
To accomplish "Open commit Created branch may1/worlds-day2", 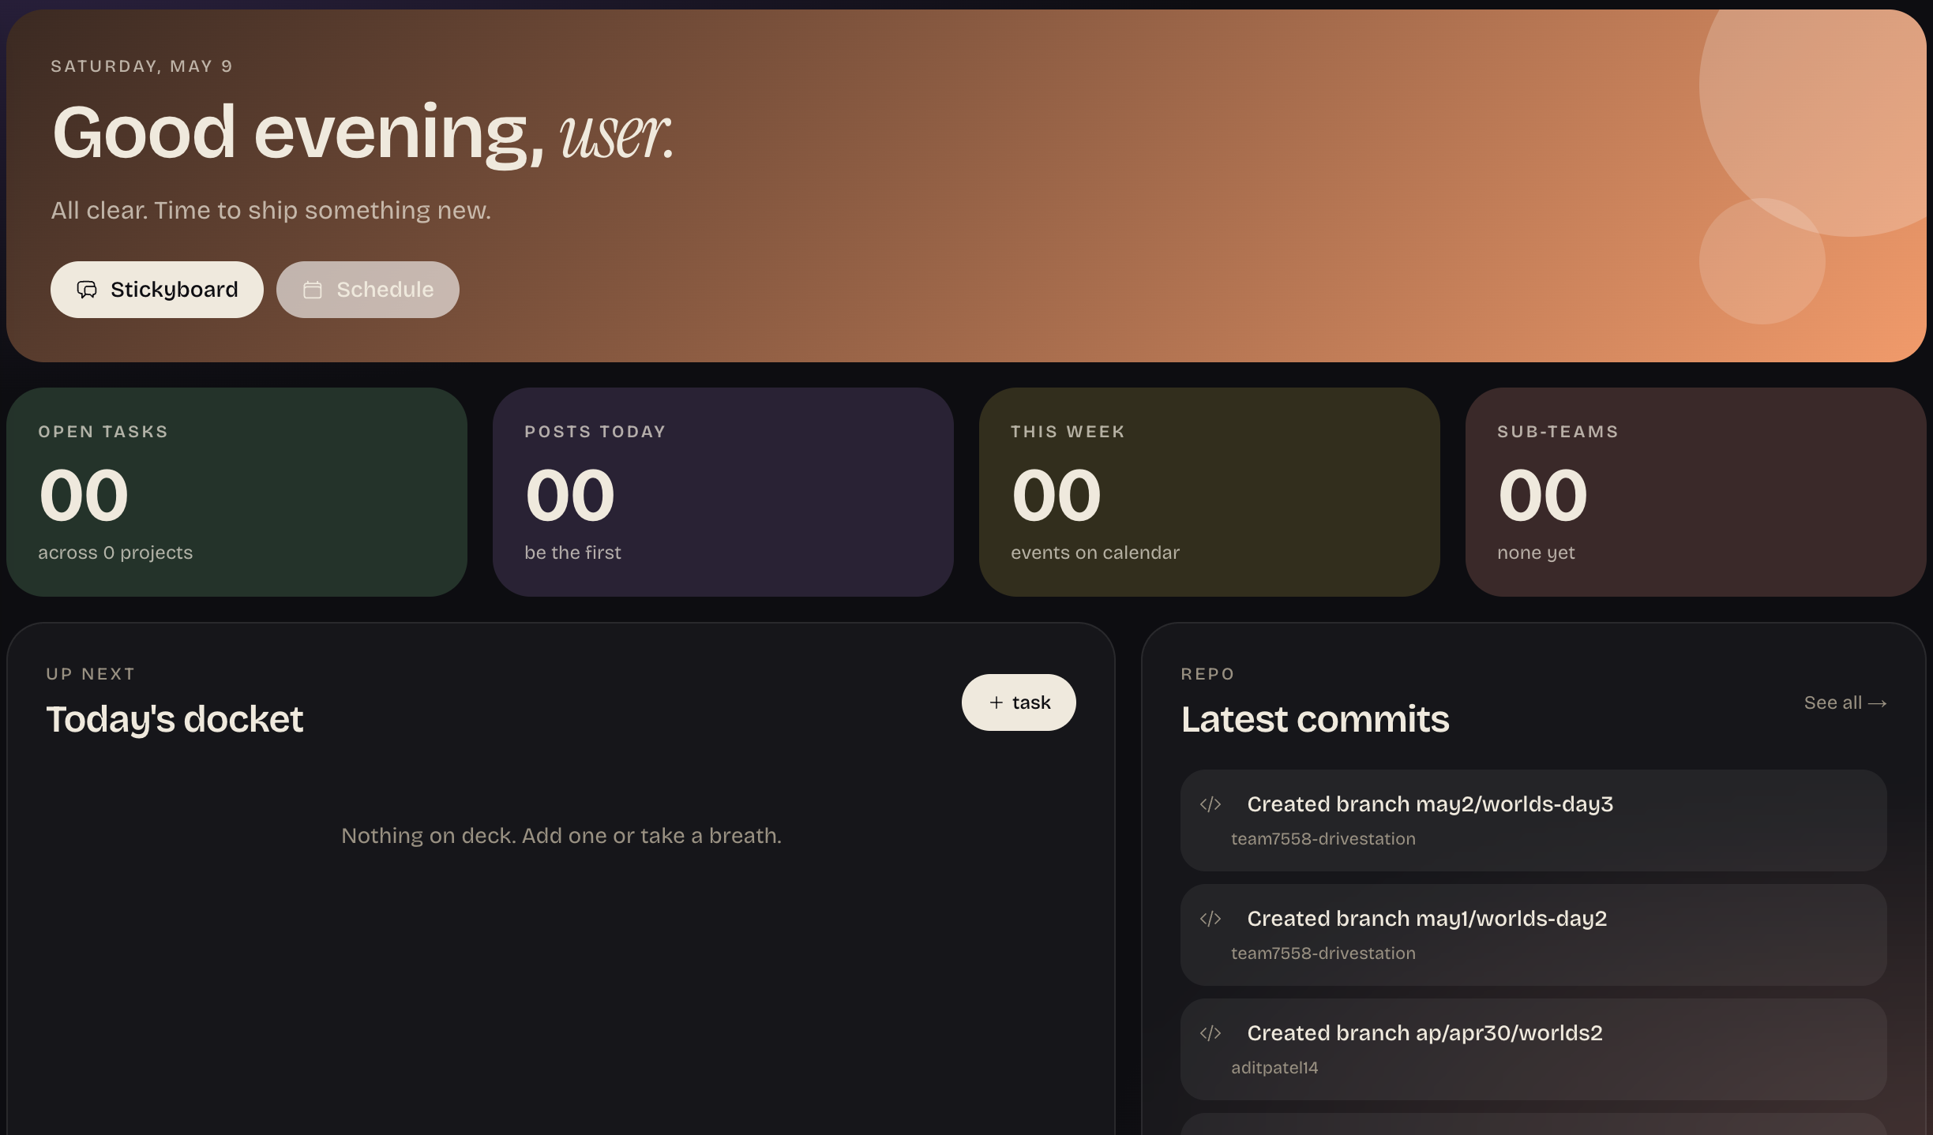I will pyautogui.click(x=1533, y=935).
